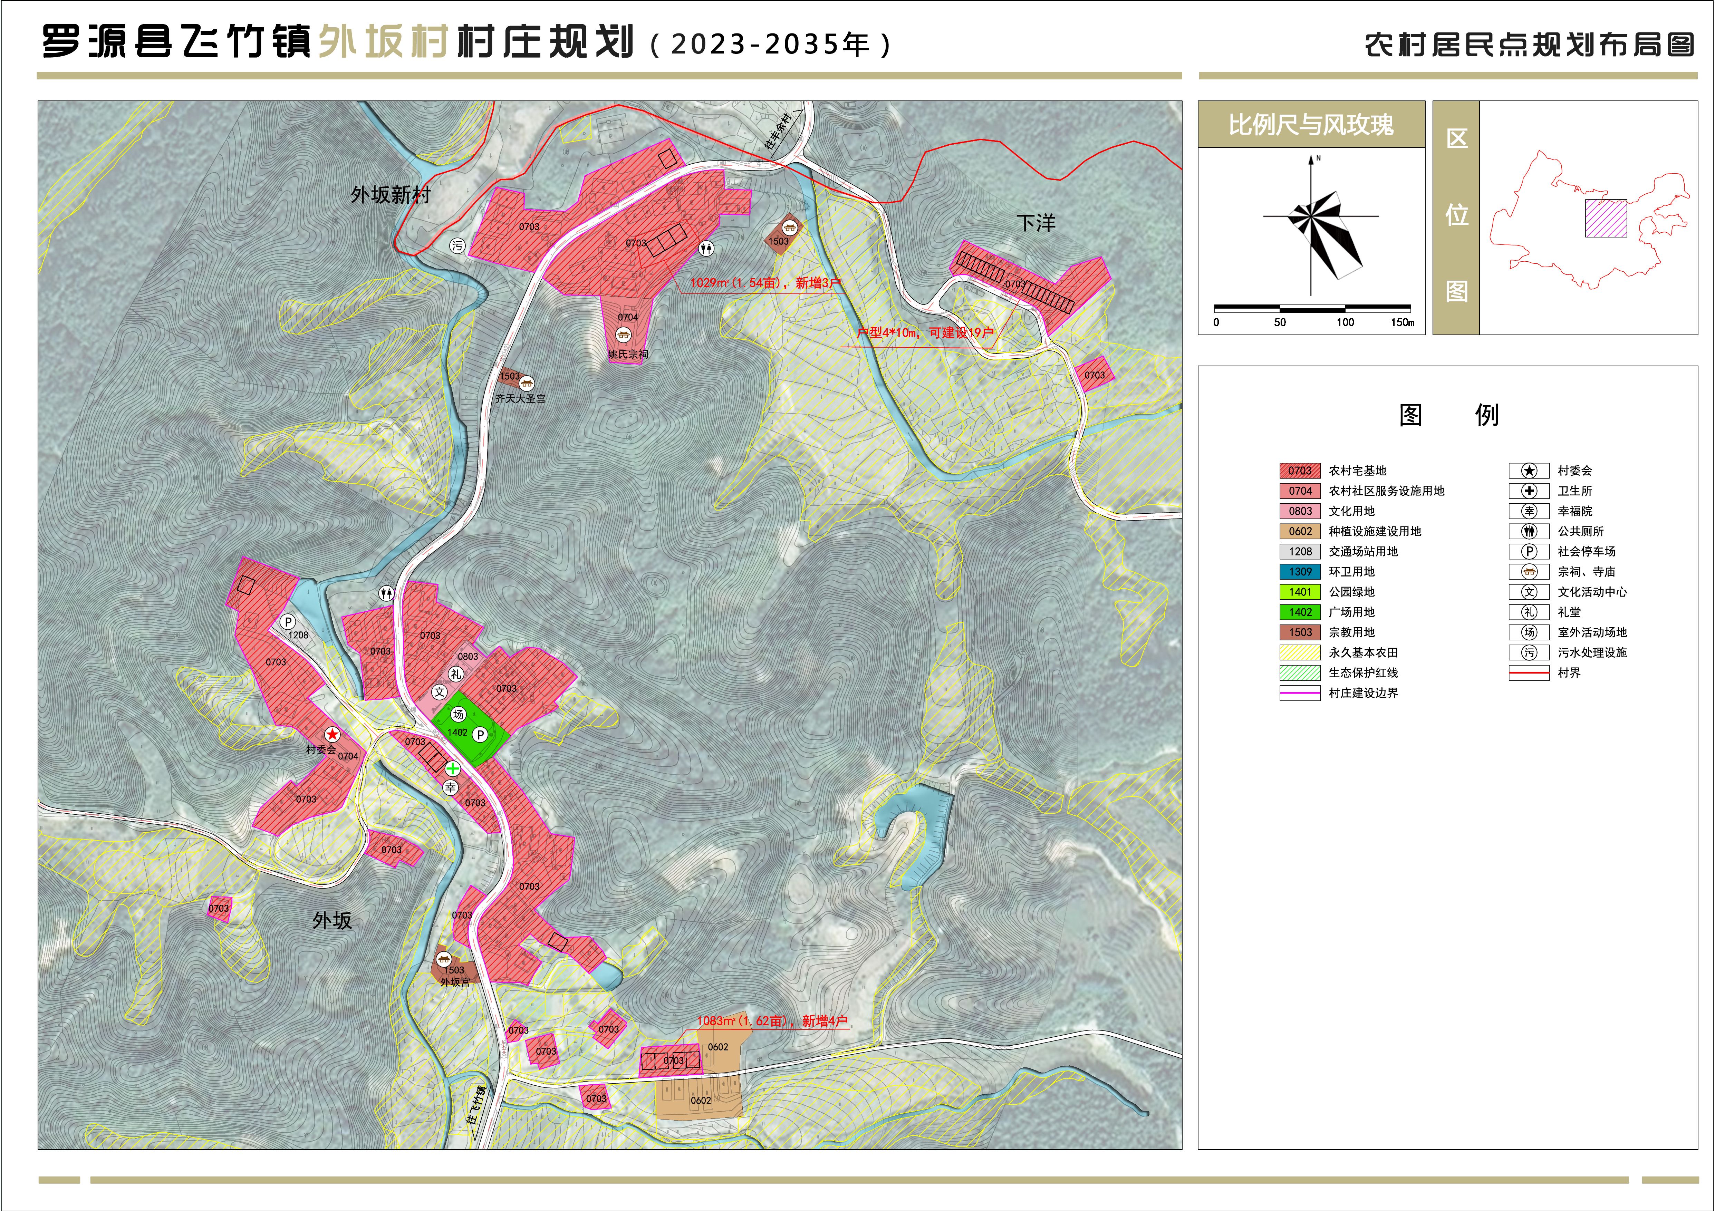Viewport: 1715px width, 1211px height.
Task: Click the hatched square in the location map
Action: (1606, 219)
